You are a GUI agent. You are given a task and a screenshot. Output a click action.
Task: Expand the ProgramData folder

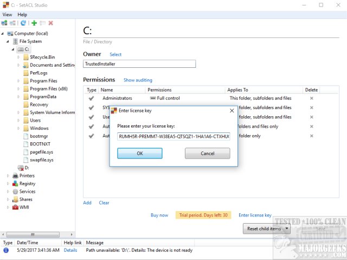pos(18,97)
